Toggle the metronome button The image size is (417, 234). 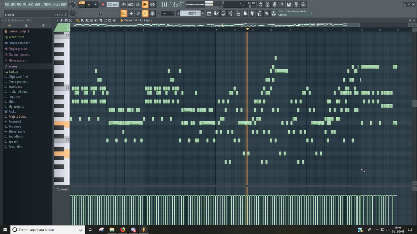[x=124, y=5]
